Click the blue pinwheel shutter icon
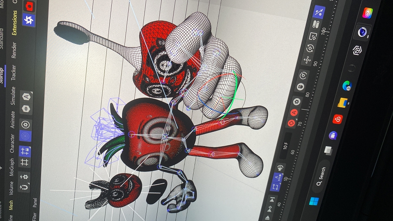 coord(29,20)
